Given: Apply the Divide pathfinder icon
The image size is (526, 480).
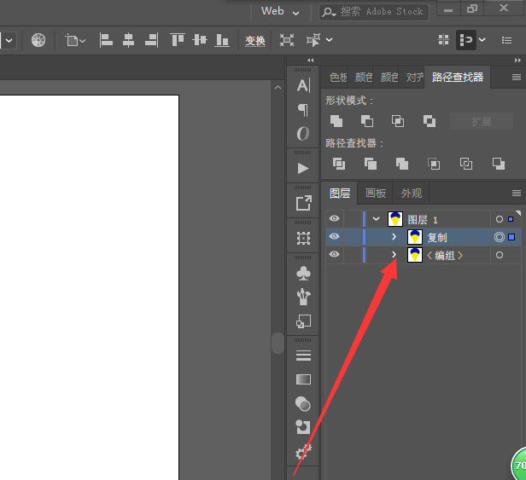Looking at the screenshot, I should point(339,164).
